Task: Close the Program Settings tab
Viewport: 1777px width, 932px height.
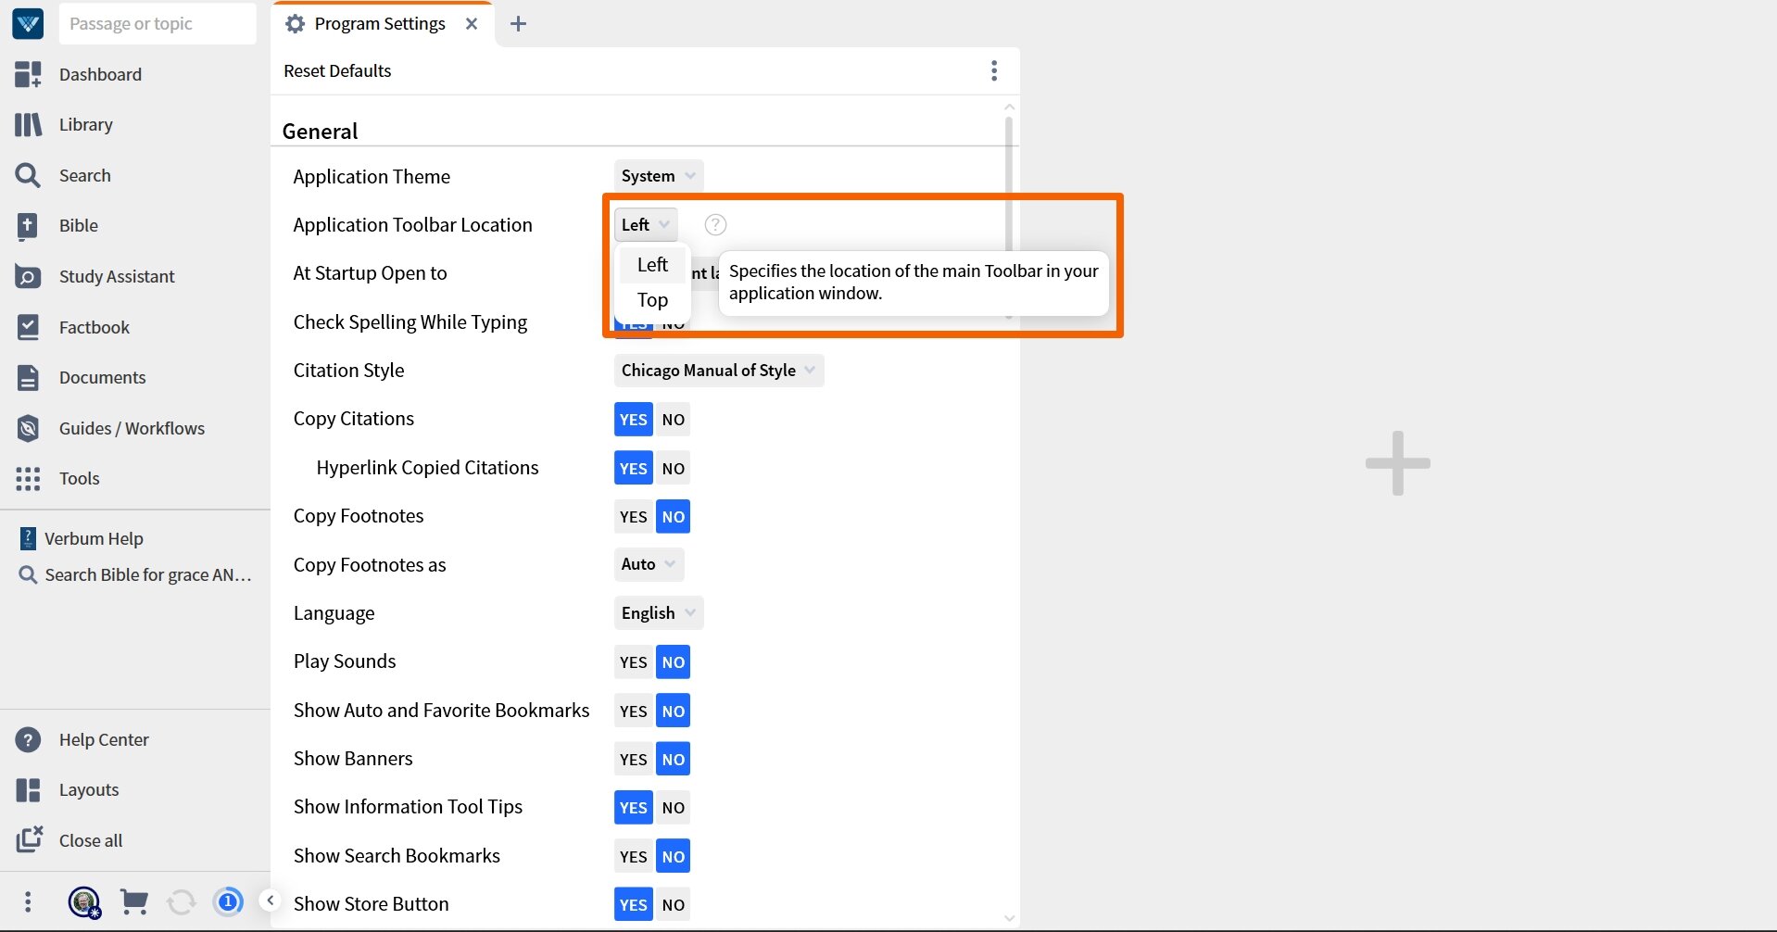Action: [x=472, y=23]
